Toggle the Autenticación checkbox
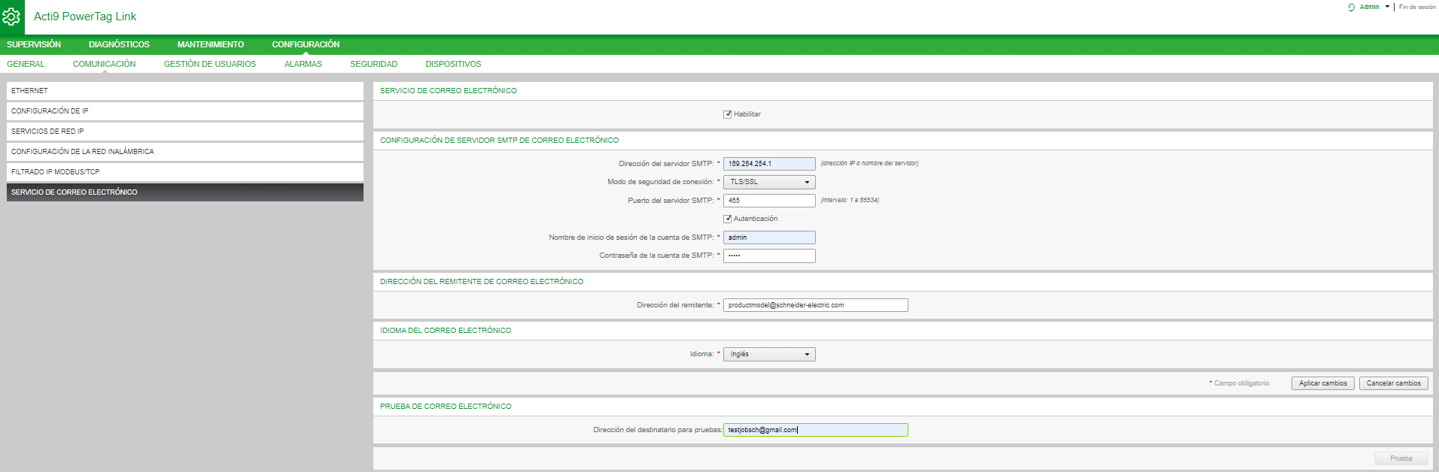 (728, 219)
